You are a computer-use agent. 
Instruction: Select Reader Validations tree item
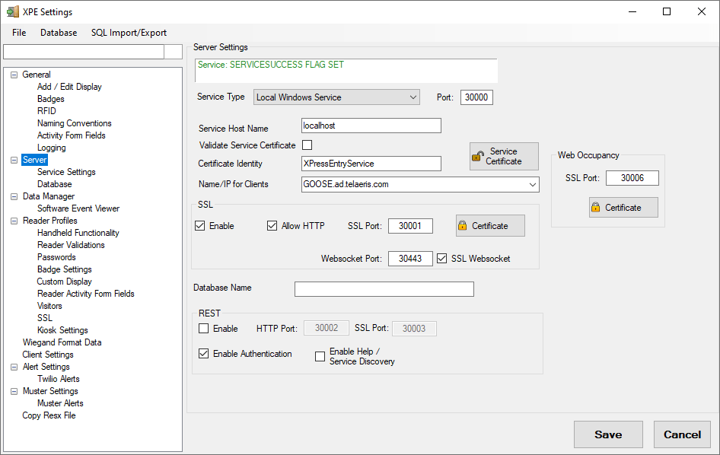pos(71,245)
